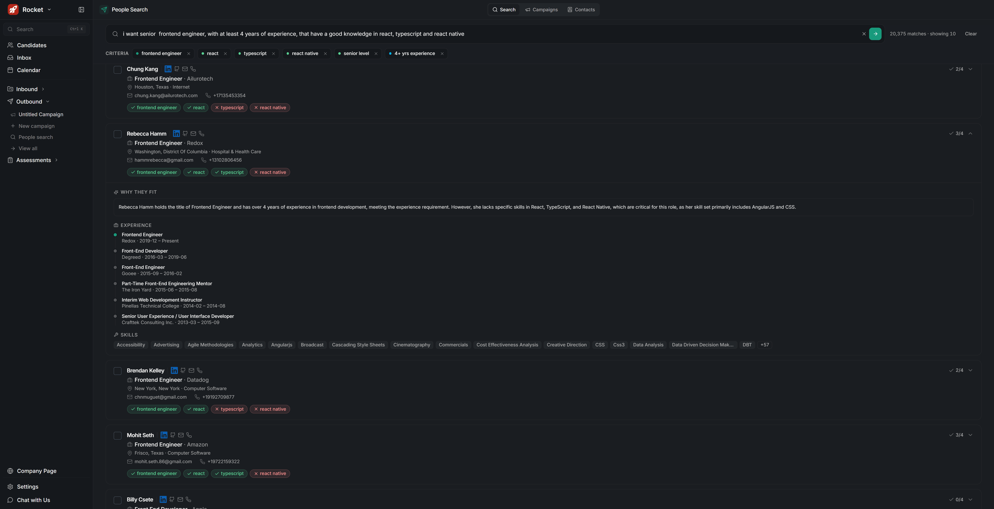
Task: Open Chung Kang's GitHub icon
Action: tap(177, 69)
